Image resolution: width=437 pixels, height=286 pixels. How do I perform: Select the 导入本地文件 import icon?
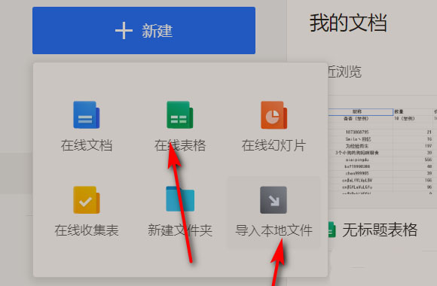pyautogui.click(x=274, y=200)
